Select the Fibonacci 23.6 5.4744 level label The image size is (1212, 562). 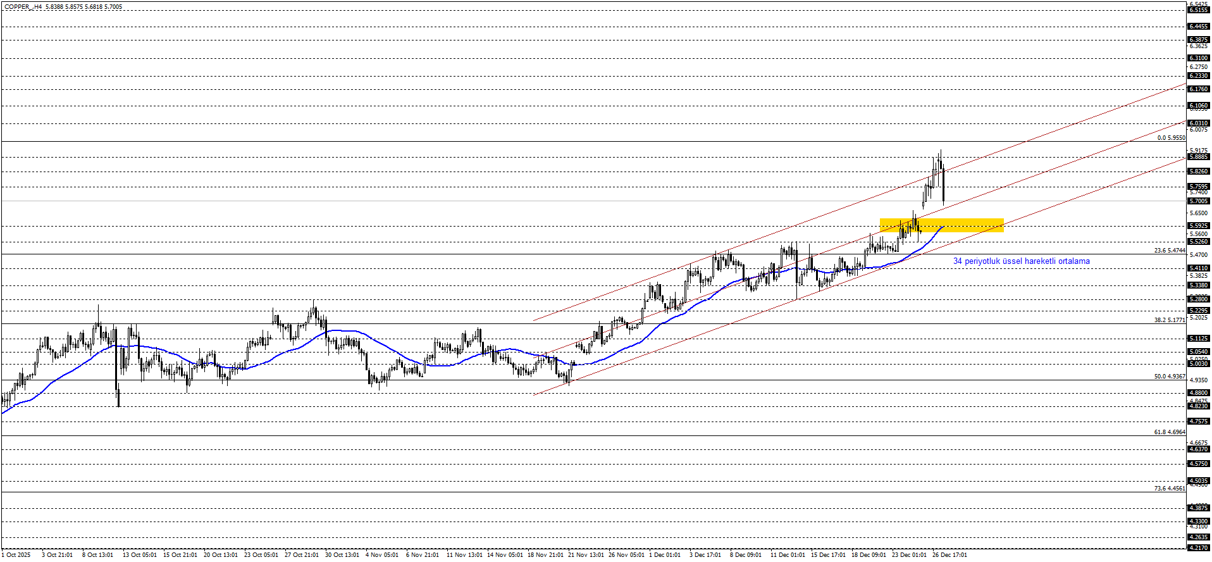coord(1170,251)
